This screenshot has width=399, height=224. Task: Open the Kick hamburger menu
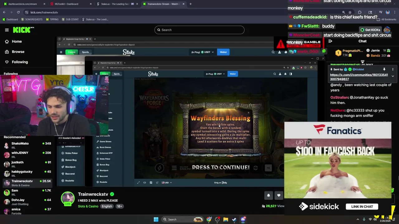click(x=7, y=30)
